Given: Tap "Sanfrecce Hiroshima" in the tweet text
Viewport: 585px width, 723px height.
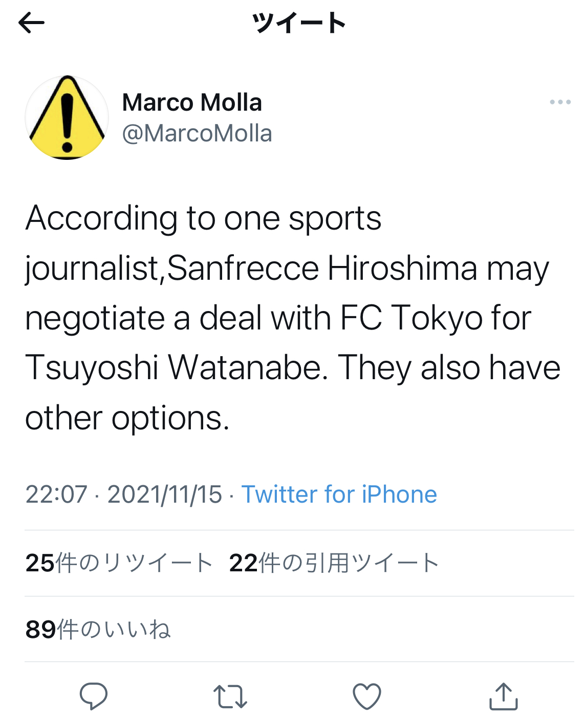Looking at the screenshot, I should coord(322,268).
